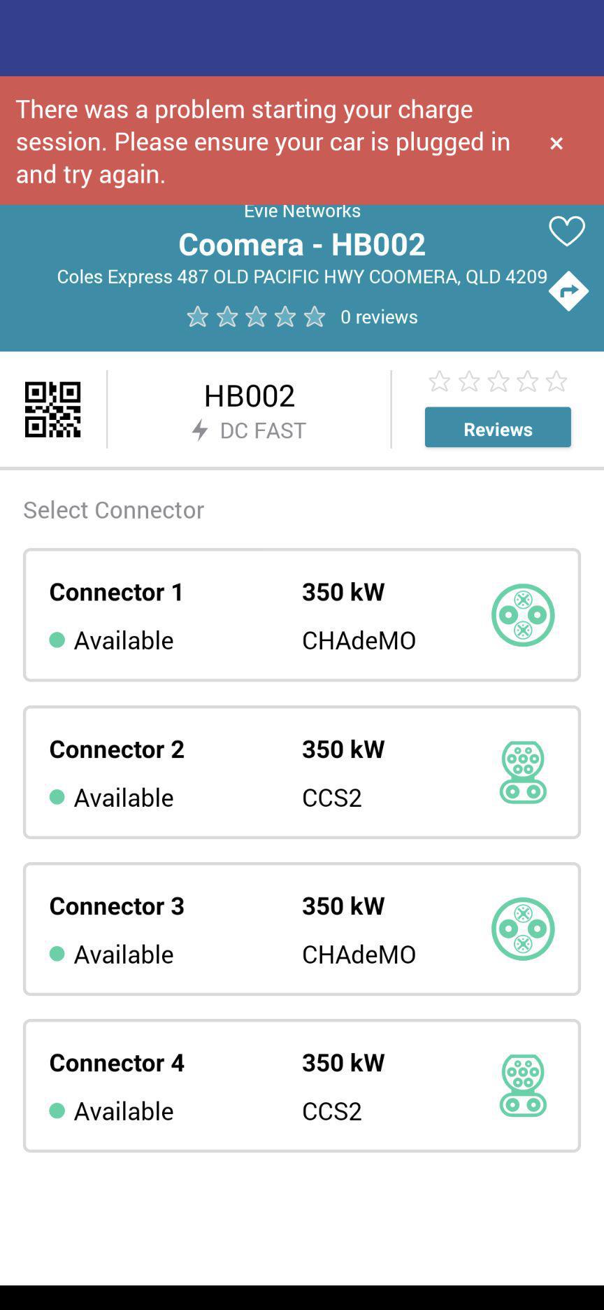This screenshot has height=1310, width=604.
Task: Click the 0 reviews text in header
Action: pos(379,317)
